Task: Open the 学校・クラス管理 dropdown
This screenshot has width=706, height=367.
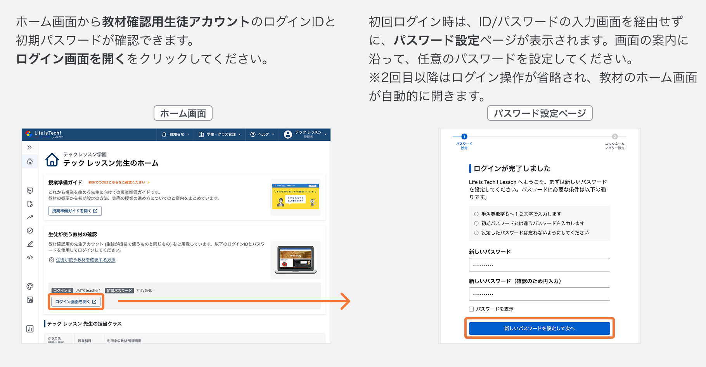Action: [220, 134]
